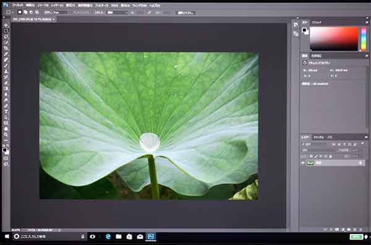371x245 pixels.
Task: Choose Subtract from Selection mode
Action: [x=31, y=12]
